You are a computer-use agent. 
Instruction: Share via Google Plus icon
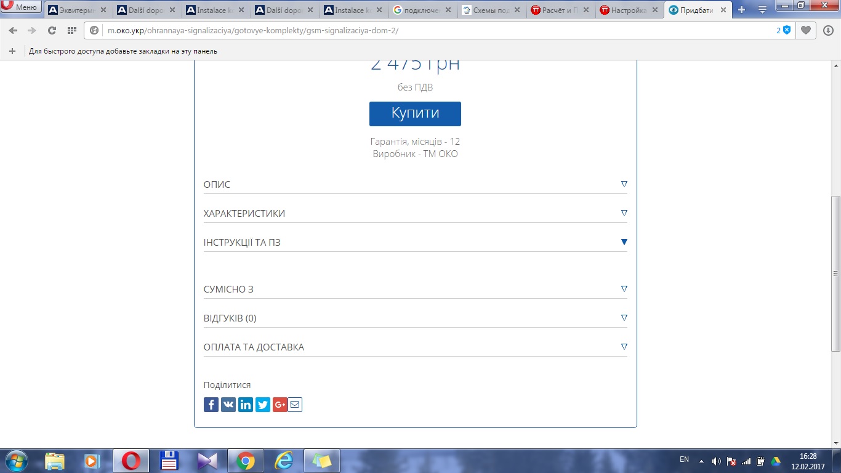[x=280, y=405]
